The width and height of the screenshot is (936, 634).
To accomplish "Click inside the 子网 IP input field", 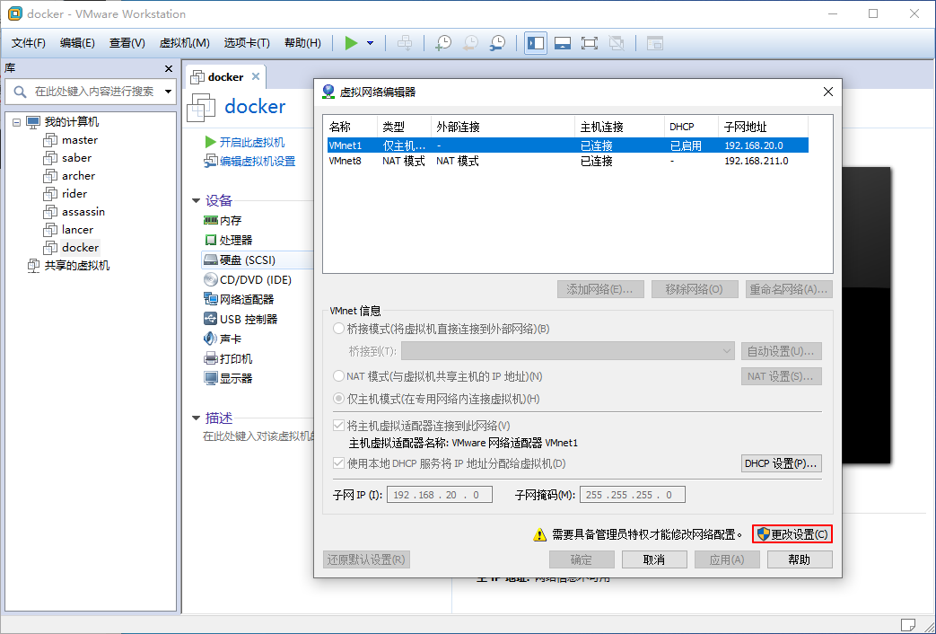I will tap(439, 494).
